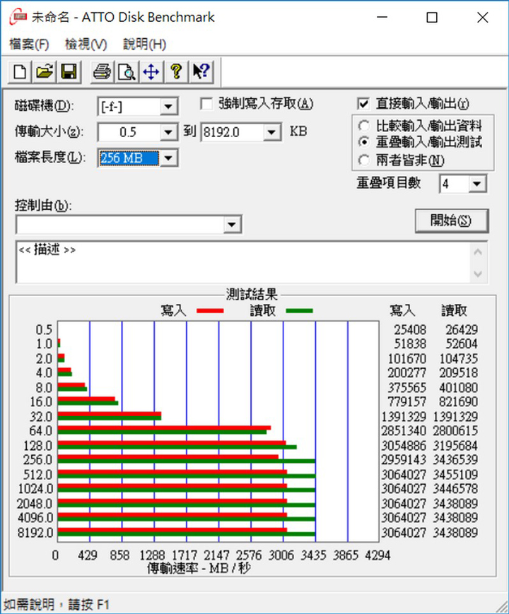Click the 64.0 row label in chart

pyautogui.click(x=41, y=431)
